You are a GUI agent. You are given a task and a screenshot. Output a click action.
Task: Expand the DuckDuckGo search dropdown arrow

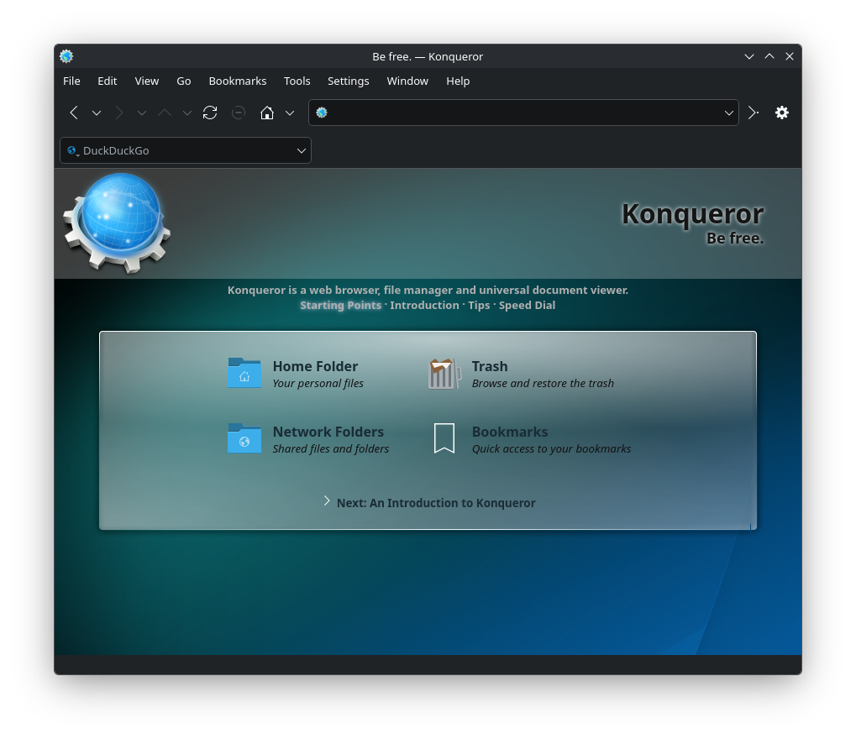tap(302, 150)
